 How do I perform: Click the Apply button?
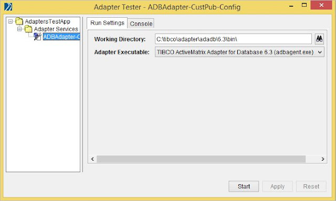click(277, 186)
